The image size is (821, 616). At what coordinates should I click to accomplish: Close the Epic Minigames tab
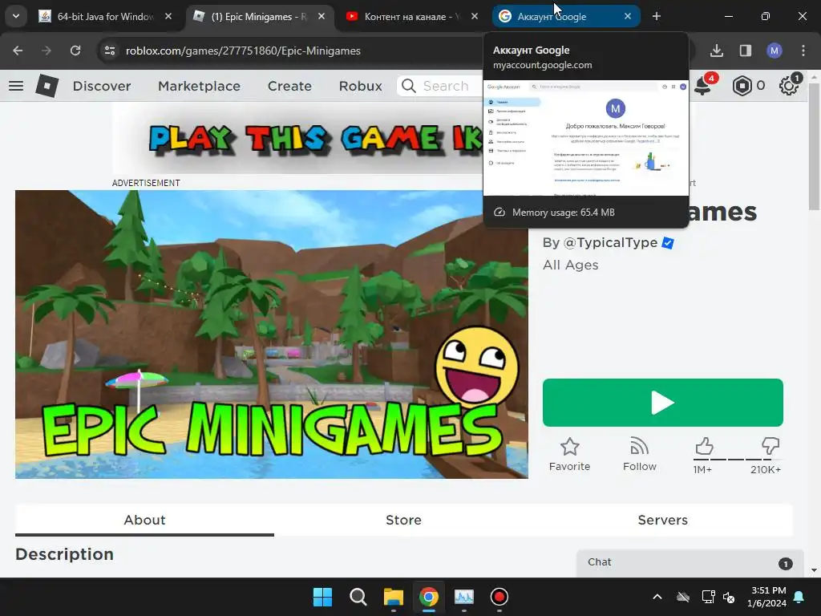tap(322, 17)
